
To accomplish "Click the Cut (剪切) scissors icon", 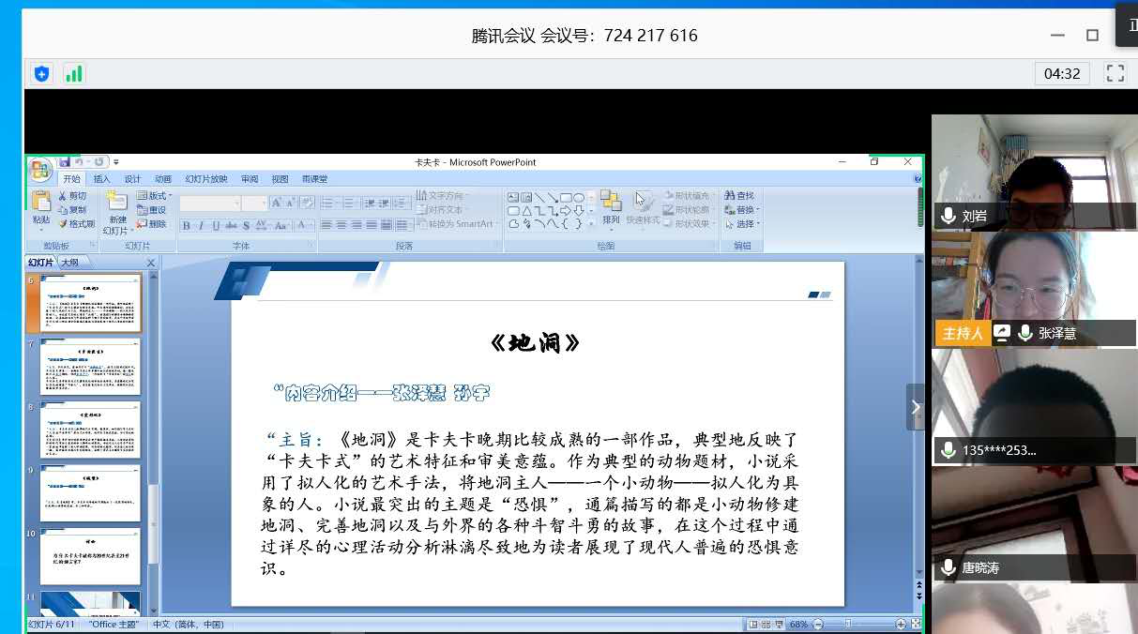I will point(63,196).
